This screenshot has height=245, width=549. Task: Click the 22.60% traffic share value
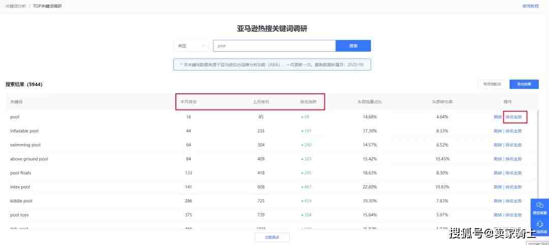[x=370, y=187]
